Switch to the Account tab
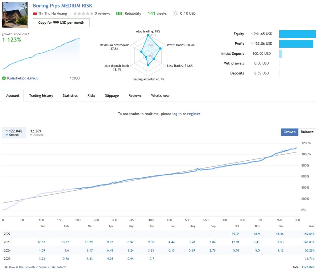 (x=13, y=95)
